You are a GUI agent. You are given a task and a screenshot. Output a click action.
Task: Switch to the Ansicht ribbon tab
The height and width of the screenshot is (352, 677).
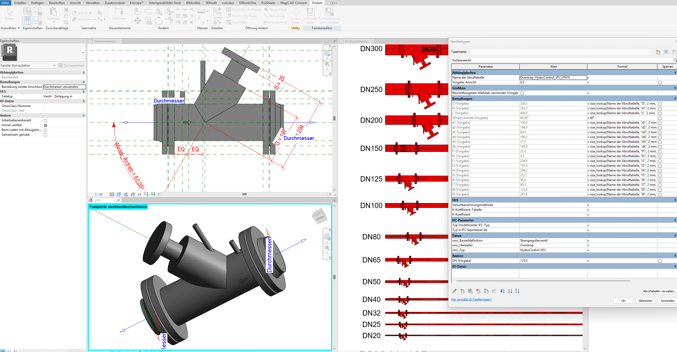point(75,3)
